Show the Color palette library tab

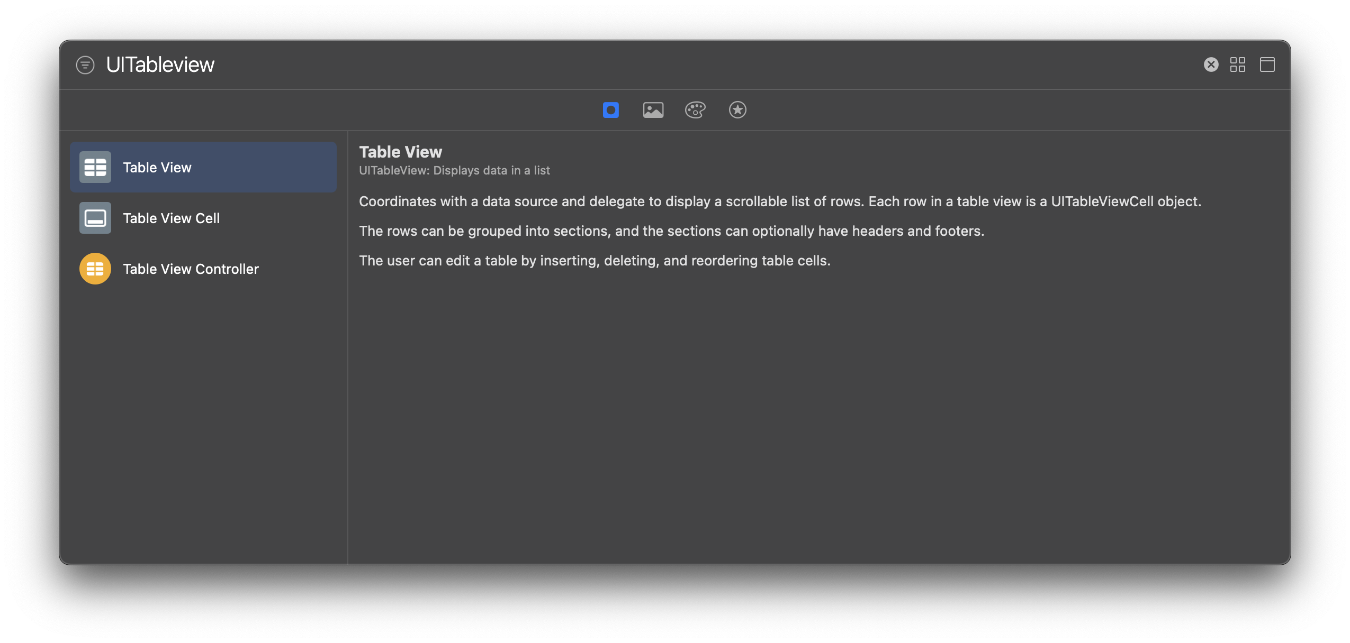click(x=695, y=110)
